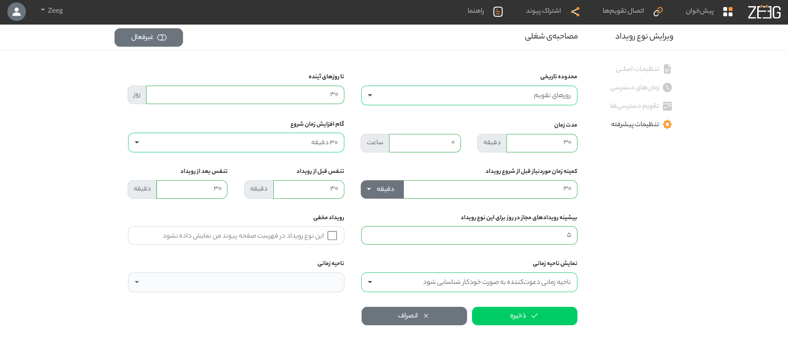Expand the Zeeg account dropdown
Screen dimensions: 788x340
tap(52, 10)
